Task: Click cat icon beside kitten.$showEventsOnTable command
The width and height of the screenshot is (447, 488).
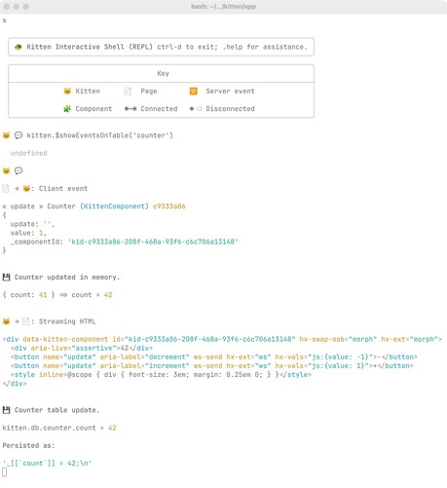Action: point(6,135)
